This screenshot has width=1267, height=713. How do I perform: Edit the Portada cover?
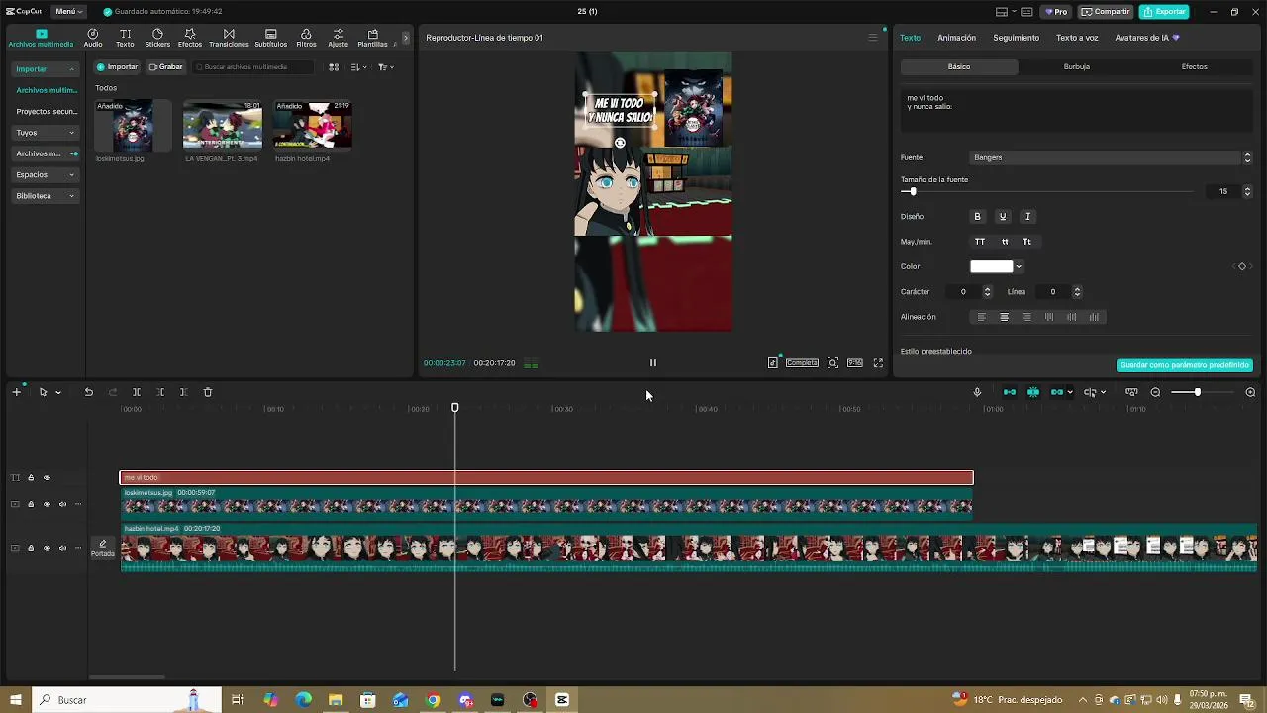tap(103, 548)
